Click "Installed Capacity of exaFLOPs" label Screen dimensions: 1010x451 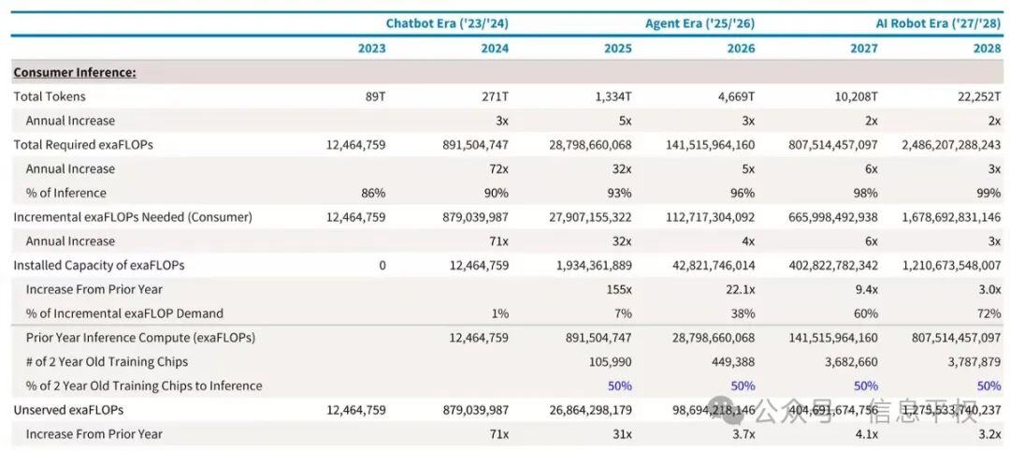coord(98,266)
